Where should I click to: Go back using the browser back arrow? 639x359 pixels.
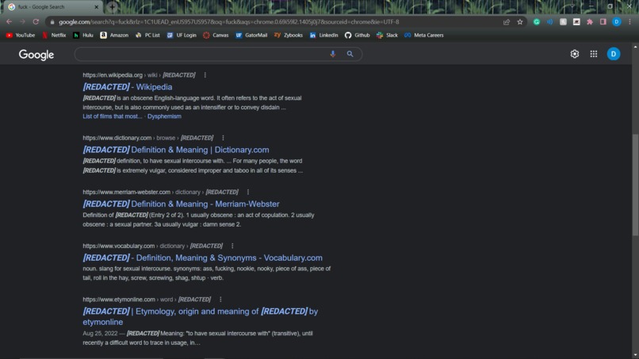pyautogui.click(x=9, y=21)
